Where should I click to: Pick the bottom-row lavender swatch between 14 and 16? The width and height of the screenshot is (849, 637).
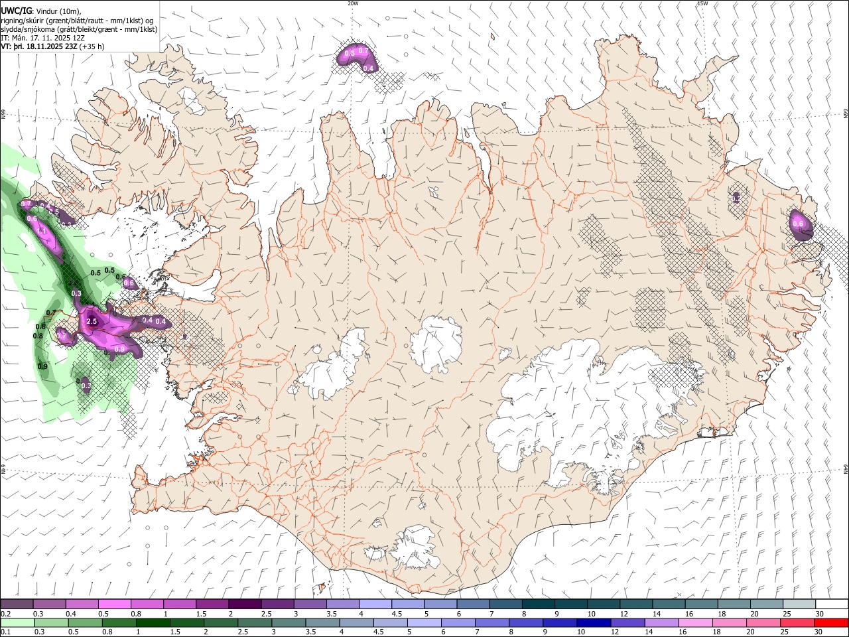point(660,622)
